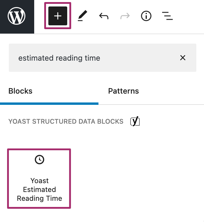Screen dimensions: 204x222
Task: Click the Redo arrow
Action: coord(125,16)
